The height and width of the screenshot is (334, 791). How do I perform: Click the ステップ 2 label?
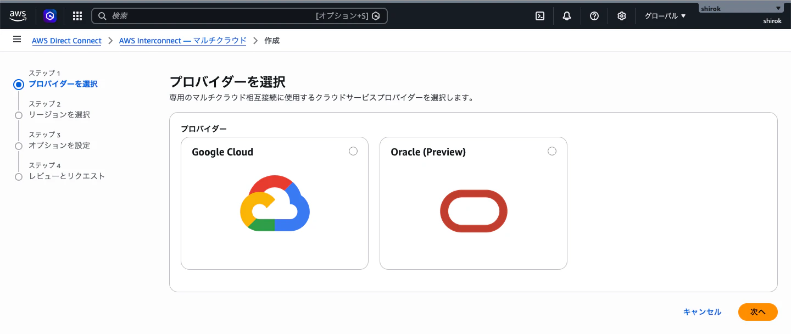click(44, 104)
